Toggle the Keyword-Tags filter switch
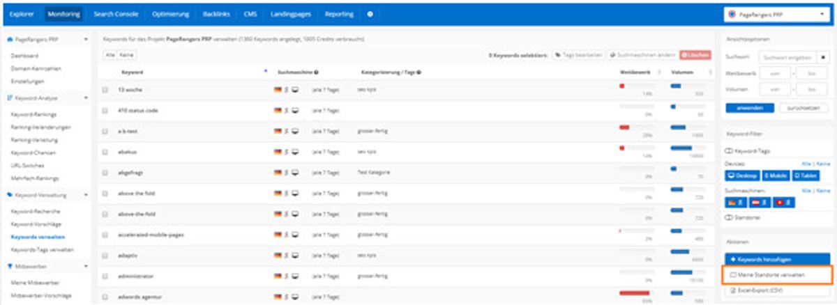This screenshot has height=305, width=837. 730,150
